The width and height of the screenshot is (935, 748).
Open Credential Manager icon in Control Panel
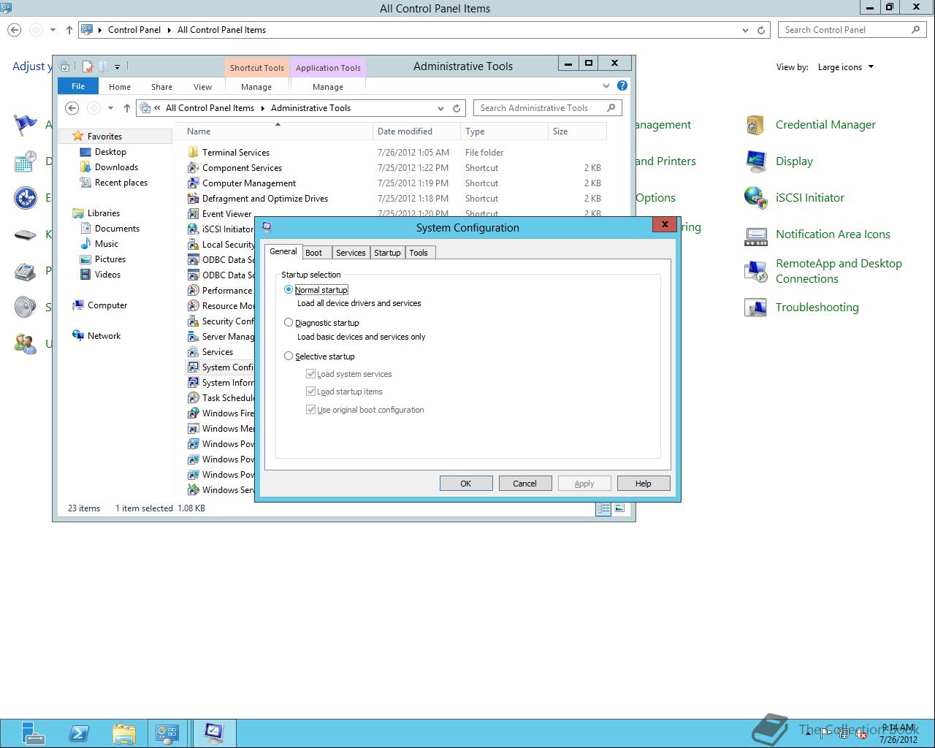(x=755, y=125)
